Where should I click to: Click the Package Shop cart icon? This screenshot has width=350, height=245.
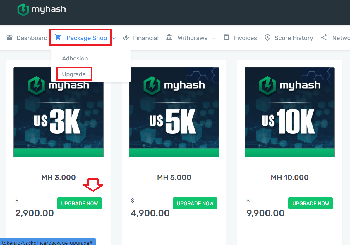click(x=58, y=37)
